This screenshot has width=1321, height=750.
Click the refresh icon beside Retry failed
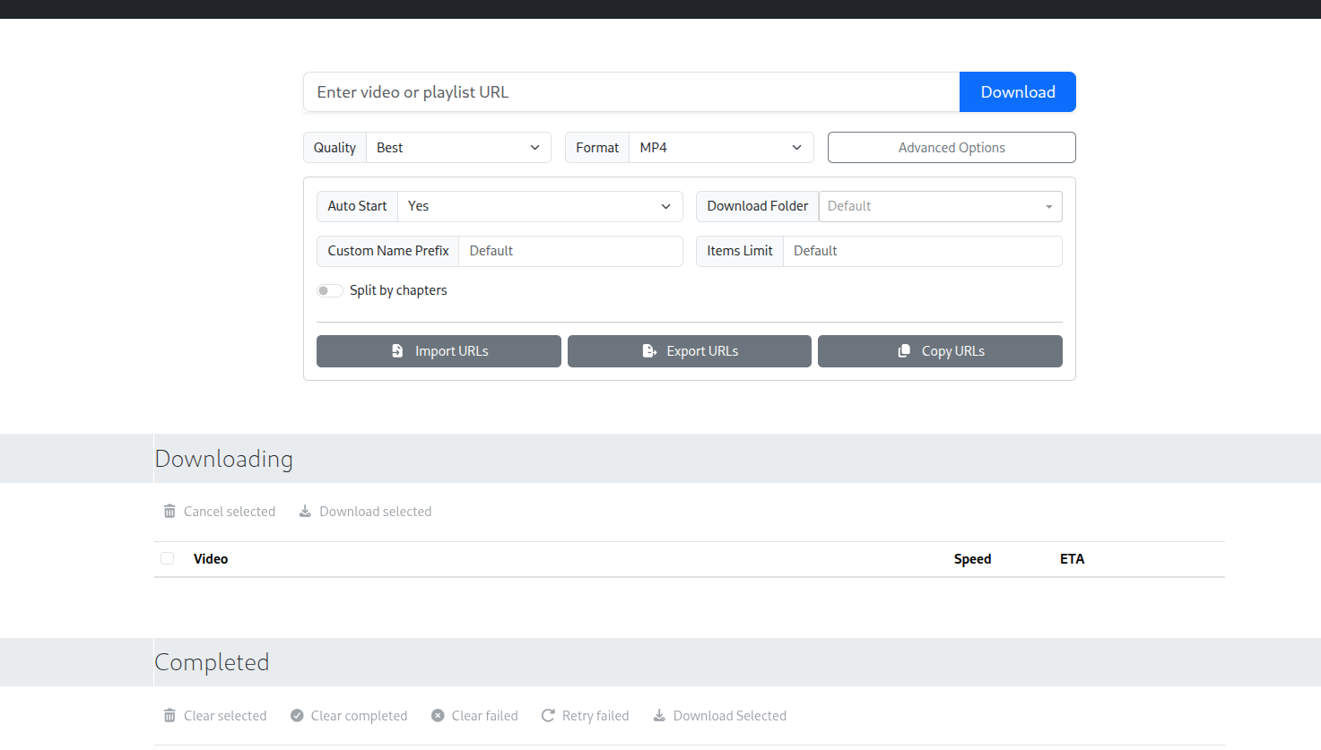pyautogui.click(x=547, y=715)
